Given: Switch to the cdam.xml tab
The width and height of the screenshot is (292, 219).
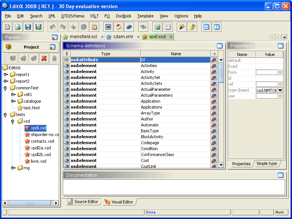Looking at the screenshot, I should [123, 37].
